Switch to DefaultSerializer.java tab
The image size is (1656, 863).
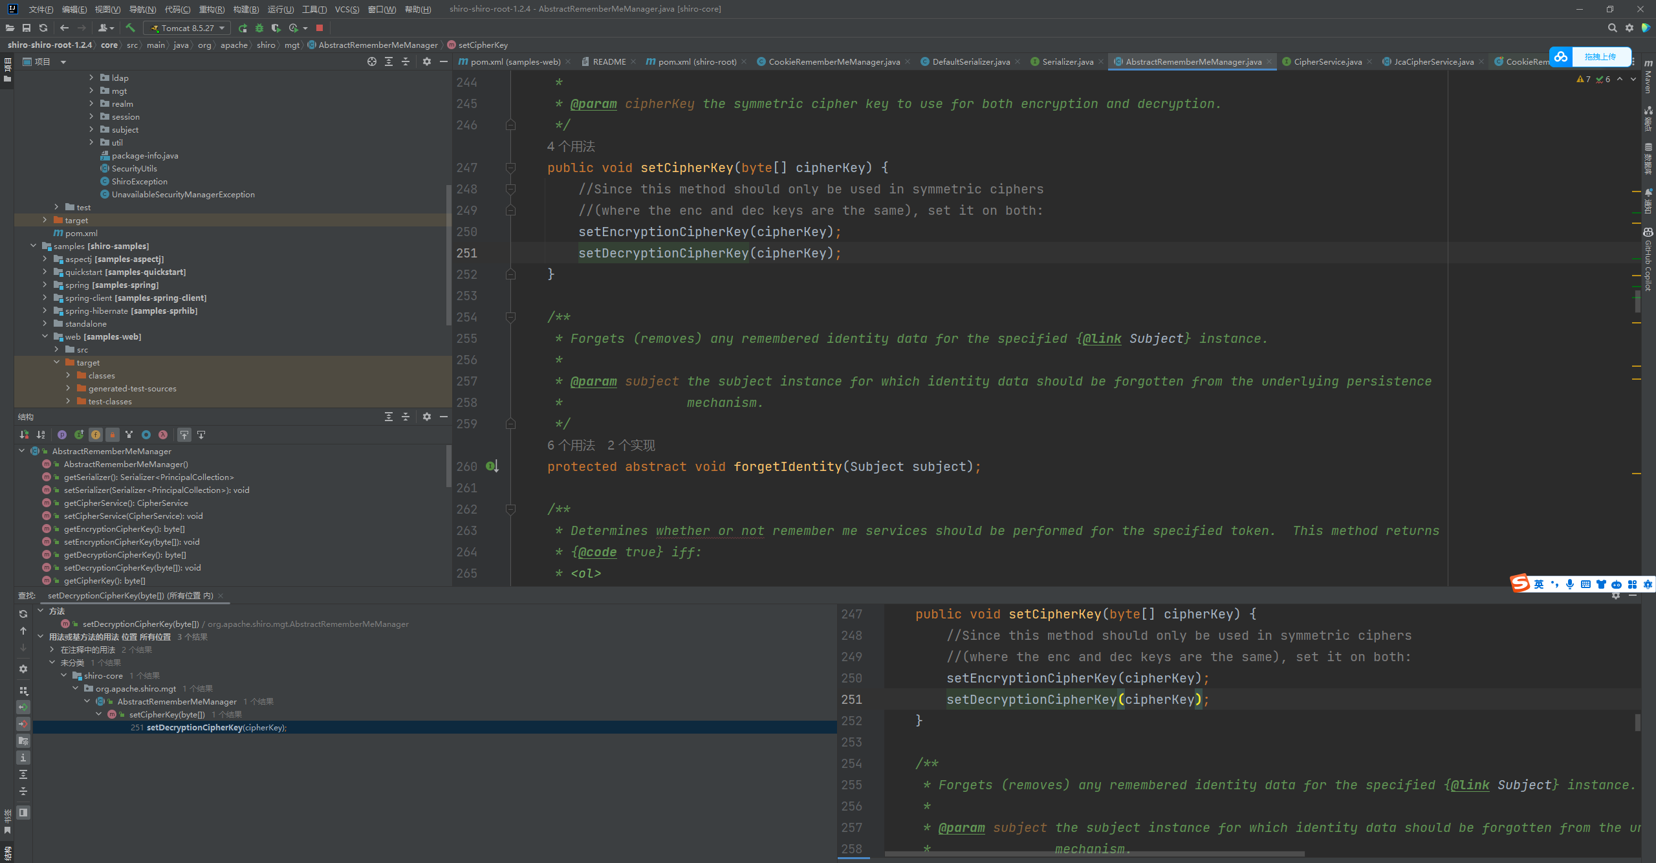(970, 61)
